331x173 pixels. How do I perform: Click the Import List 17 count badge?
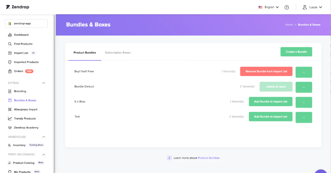[x=33, y=53]
